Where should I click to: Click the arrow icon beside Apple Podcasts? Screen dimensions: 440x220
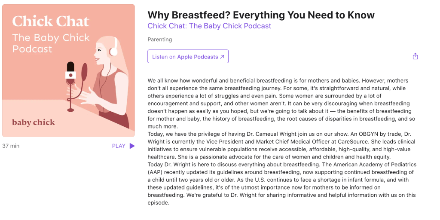(x=222, y=57)
